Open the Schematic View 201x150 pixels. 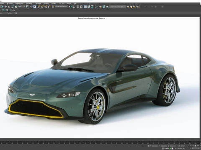[92, 7]
